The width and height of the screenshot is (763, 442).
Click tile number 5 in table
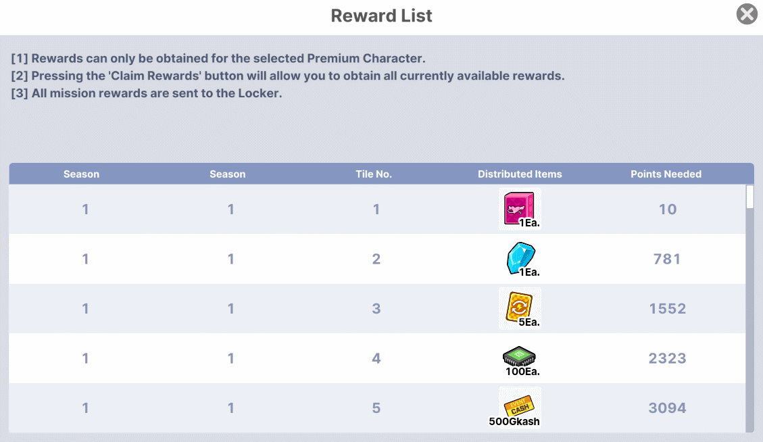[376, 408]
